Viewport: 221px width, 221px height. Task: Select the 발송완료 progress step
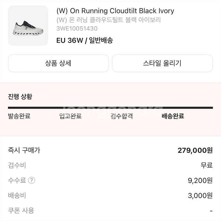click(19, 116)
